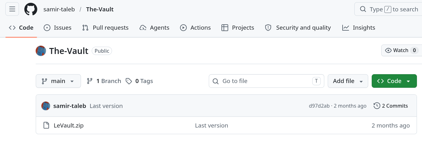The image size is (422, 155).
Task: Focus the Go to file search box
Action: click(x=266, y=81)
